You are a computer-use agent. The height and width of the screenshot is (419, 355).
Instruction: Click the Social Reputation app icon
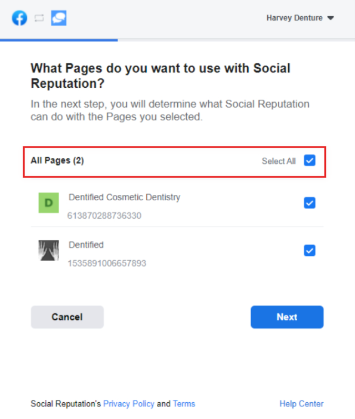tap(58, 18)
